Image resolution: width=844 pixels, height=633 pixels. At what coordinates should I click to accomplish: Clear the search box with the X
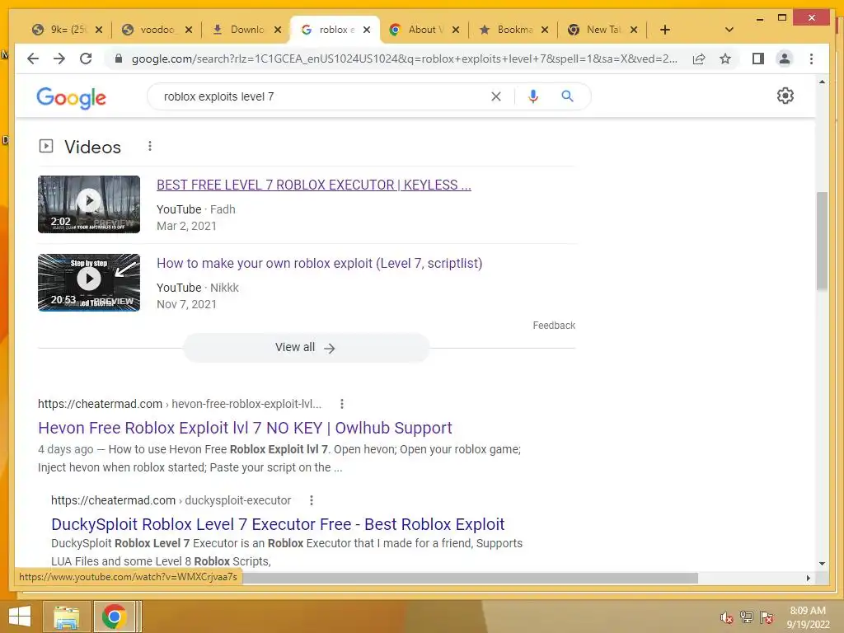495,96
